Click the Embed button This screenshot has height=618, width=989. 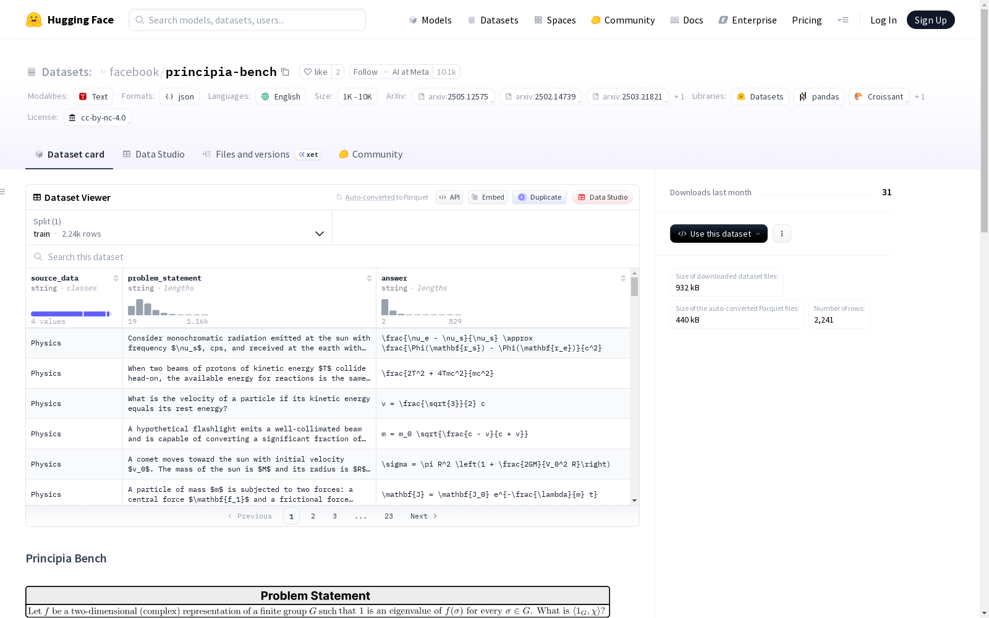(488, 197)
